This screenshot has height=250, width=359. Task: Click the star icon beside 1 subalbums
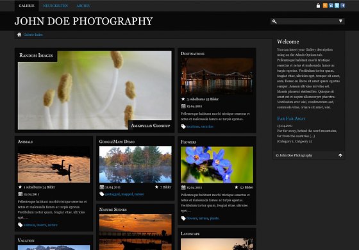(x=20, y=187)
